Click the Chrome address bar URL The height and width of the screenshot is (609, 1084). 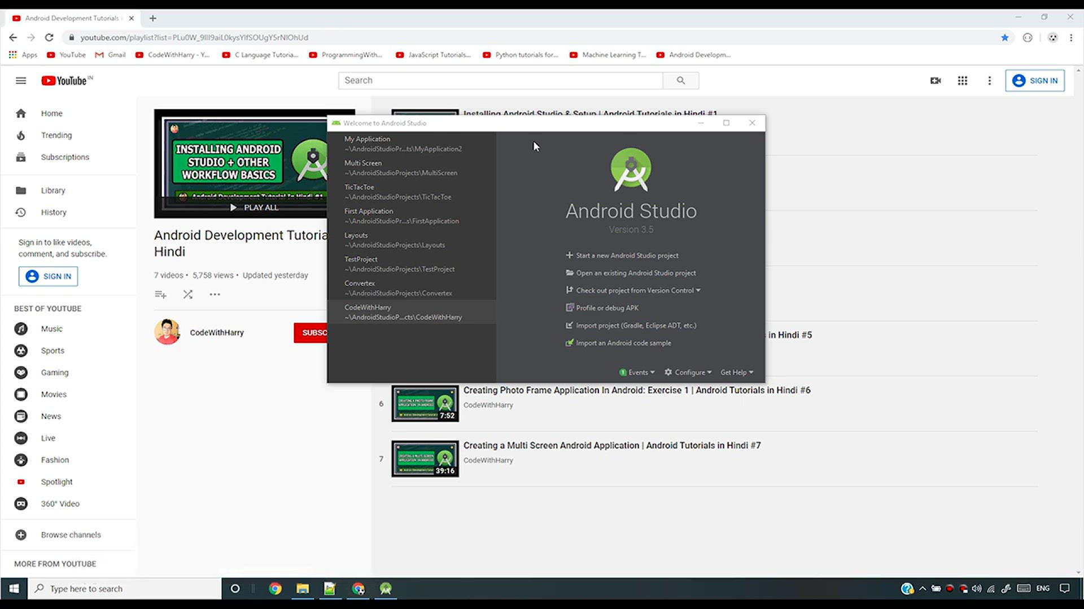click(x=194, y=37)
